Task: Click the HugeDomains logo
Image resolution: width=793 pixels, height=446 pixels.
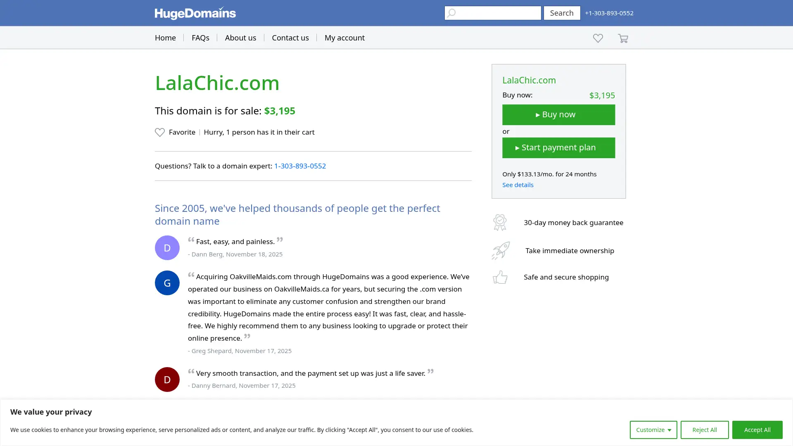Action: tap(195, 13)
